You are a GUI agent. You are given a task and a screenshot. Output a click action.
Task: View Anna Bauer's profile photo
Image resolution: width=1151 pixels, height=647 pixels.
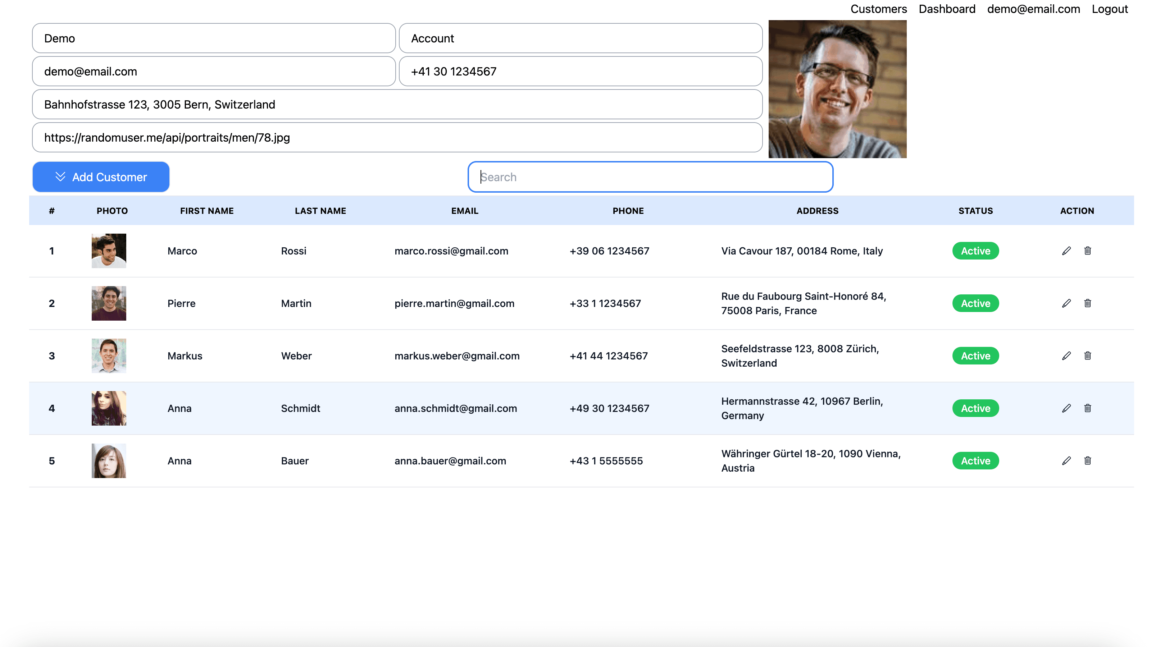[x=108, y=460]
